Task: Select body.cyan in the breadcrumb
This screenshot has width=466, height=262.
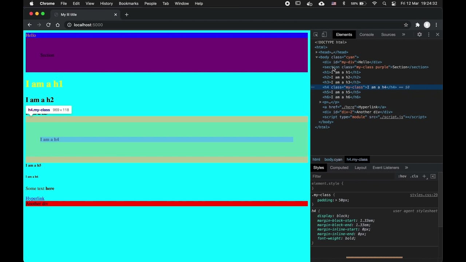Action: 333,159
